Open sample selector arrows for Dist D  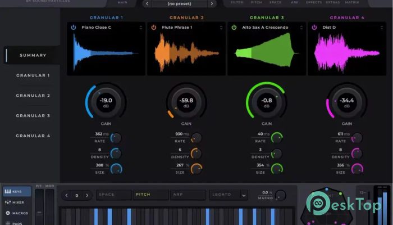pos(381,28)
